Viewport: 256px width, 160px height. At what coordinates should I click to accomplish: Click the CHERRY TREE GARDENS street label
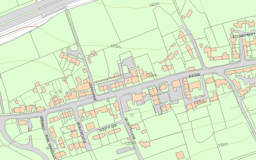48,138
